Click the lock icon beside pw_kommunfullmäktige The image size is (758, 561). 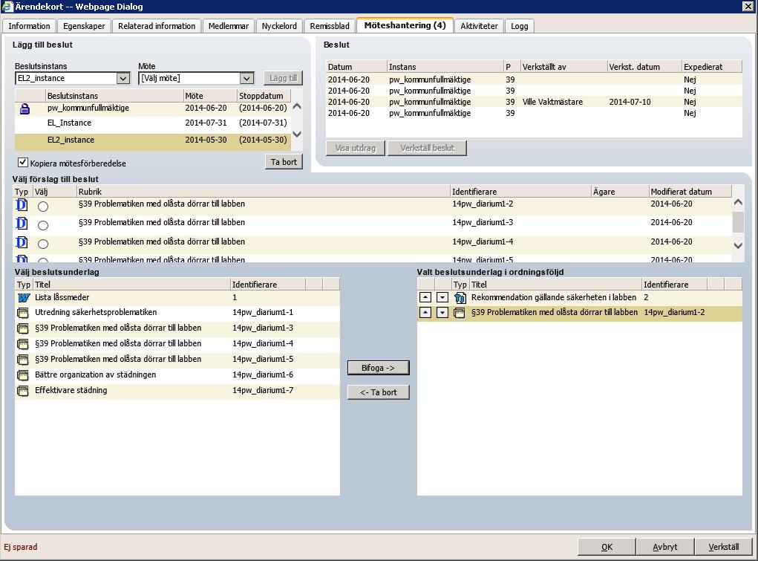click(x=24, y=109)
